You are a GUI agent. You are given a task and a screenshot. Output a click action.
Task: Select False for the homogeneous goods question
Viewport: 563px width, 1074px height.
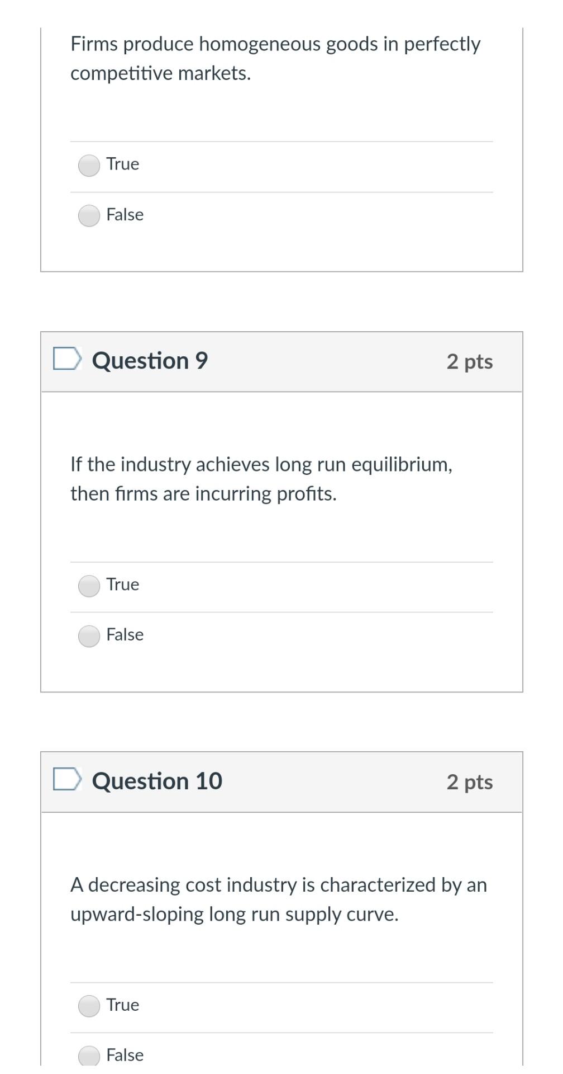tap(89, 216)
